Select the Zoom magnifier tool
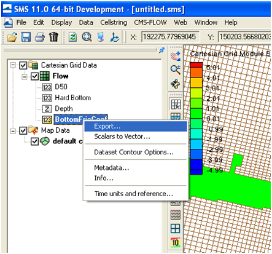 [176, 69]
